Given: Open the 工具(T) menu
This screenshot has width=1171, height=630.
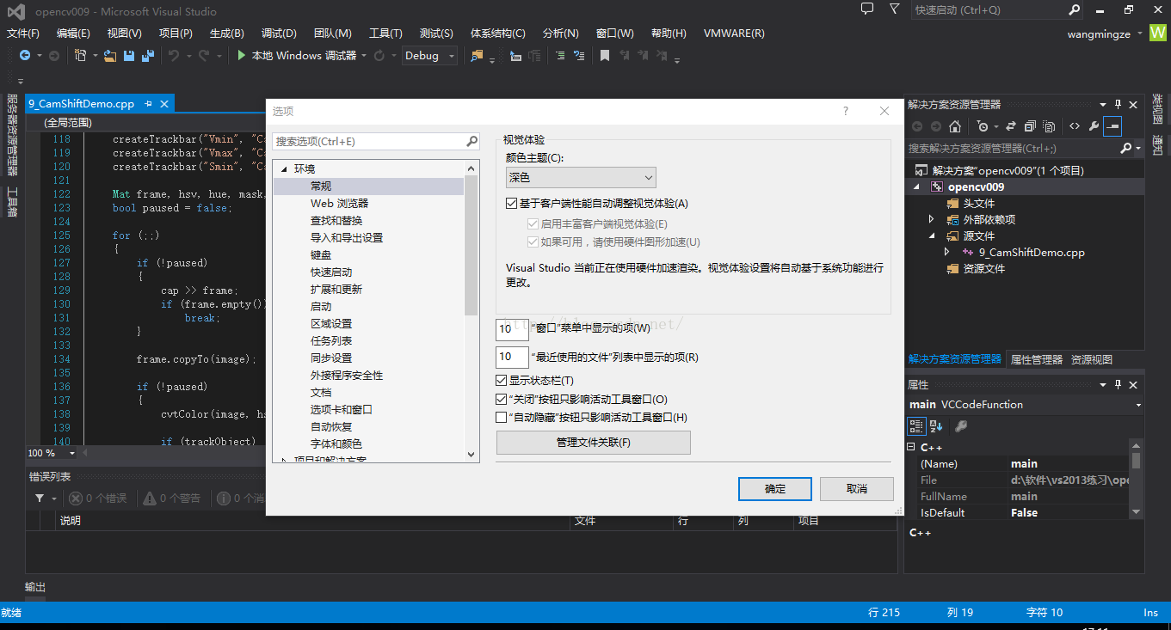Looking at the screenshot, I should click(x=385, y=34).
